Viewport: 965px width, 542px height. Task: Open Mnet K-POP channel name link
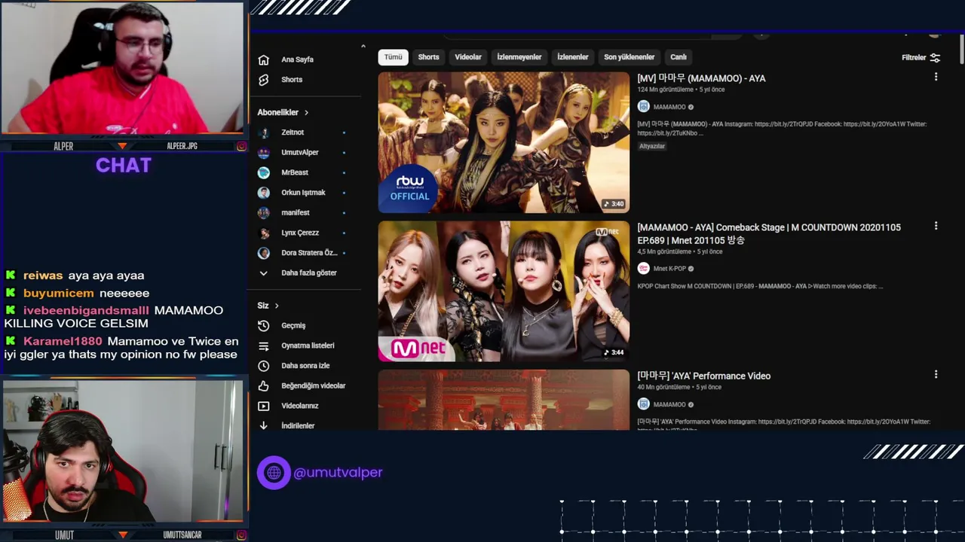click(669, 269)
